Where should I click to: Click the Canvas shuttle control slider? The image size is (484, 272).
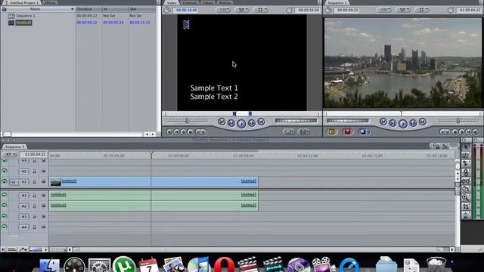tap(458, 121)
